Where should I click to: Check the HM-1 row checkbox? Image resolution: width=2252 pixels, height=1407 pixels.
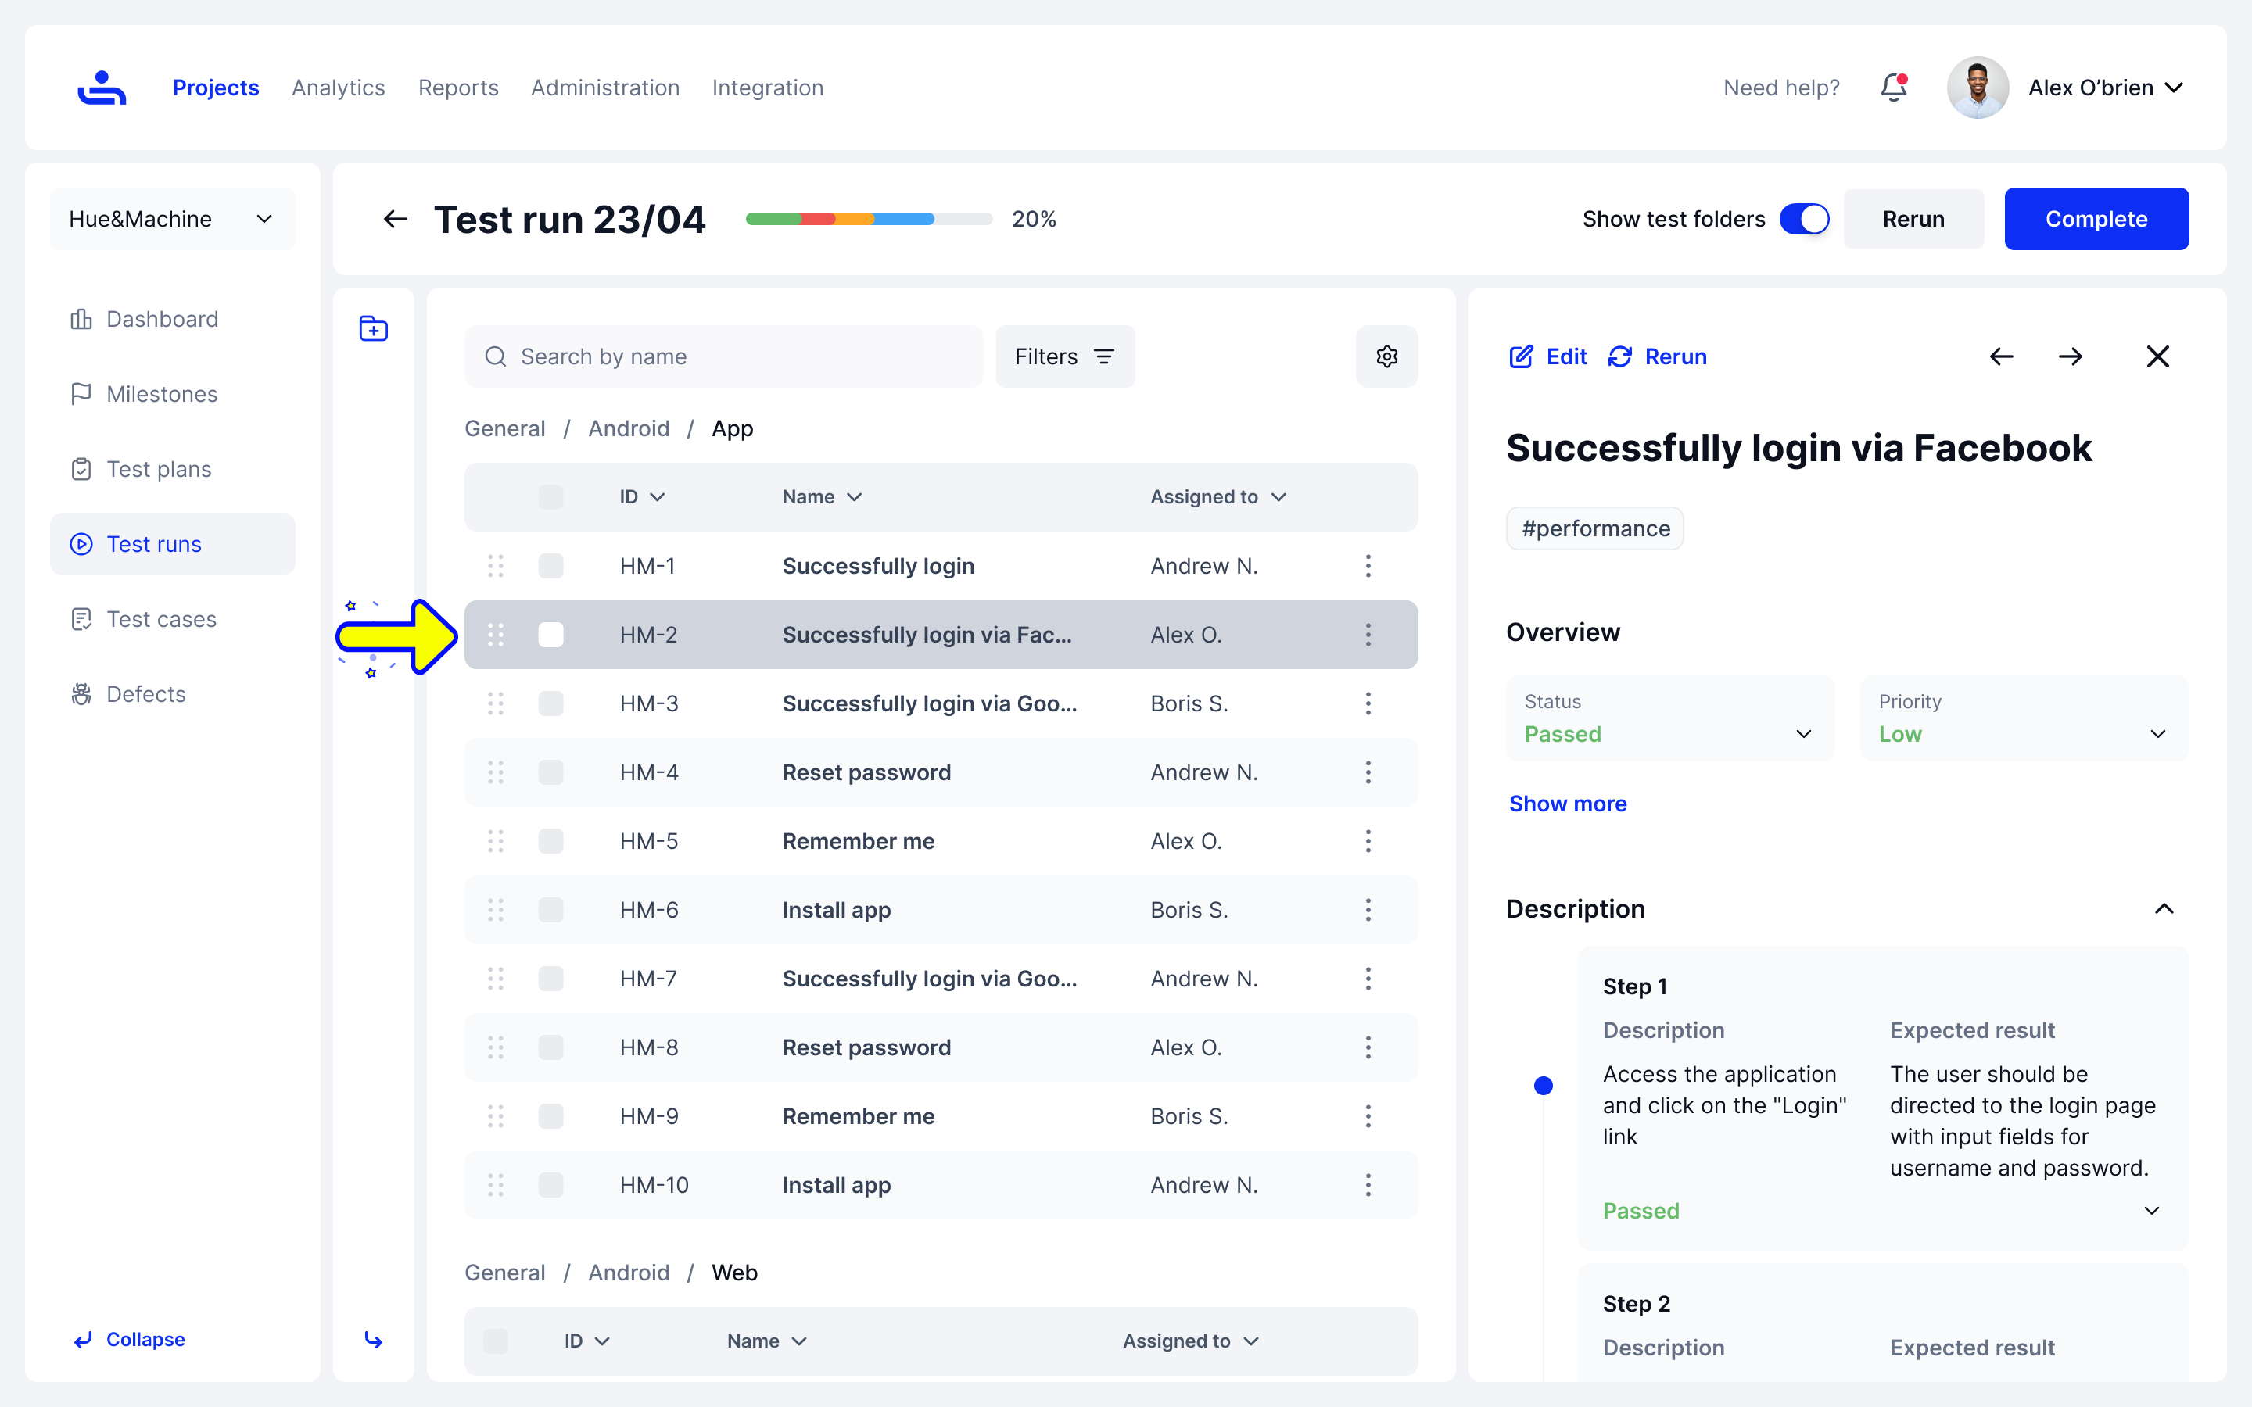[x=551, y=566]
